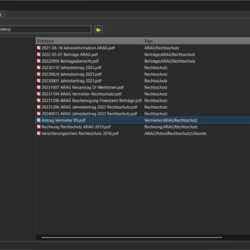Select file 20230801 Jahresbeitrag 2023.pdf
This screenshot has width=250, height=250.
[x=72, y=80]
